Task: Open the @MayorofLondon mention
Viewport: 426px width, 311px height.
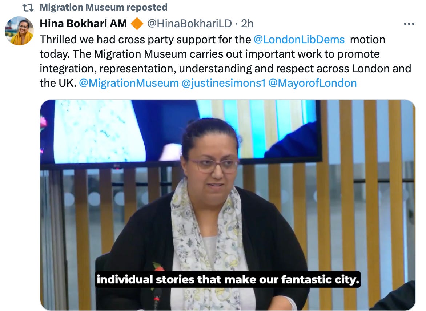Action: point(313,83)
